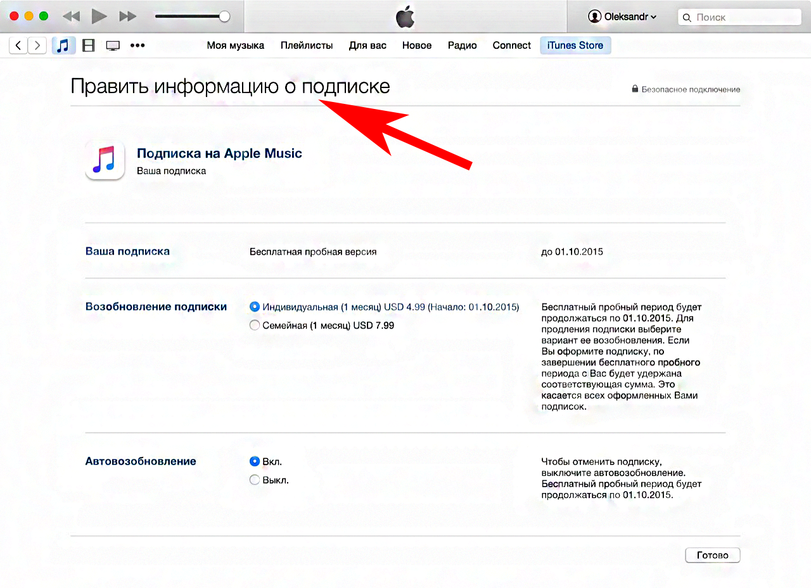
Task: Click the yellow minimize window button
Action: [29, 16]
